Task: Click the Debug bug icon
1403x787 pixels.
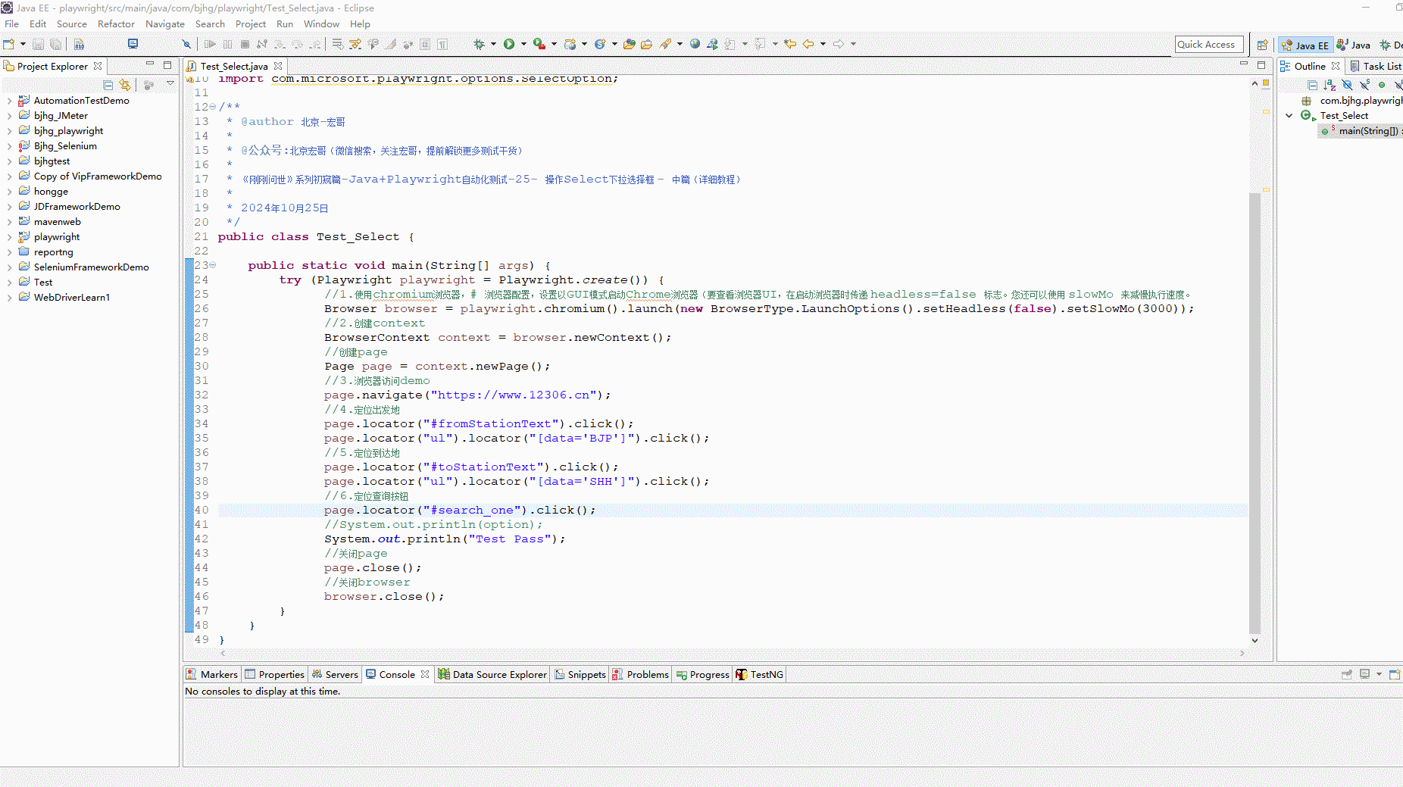Action: (x=479, y=44)
